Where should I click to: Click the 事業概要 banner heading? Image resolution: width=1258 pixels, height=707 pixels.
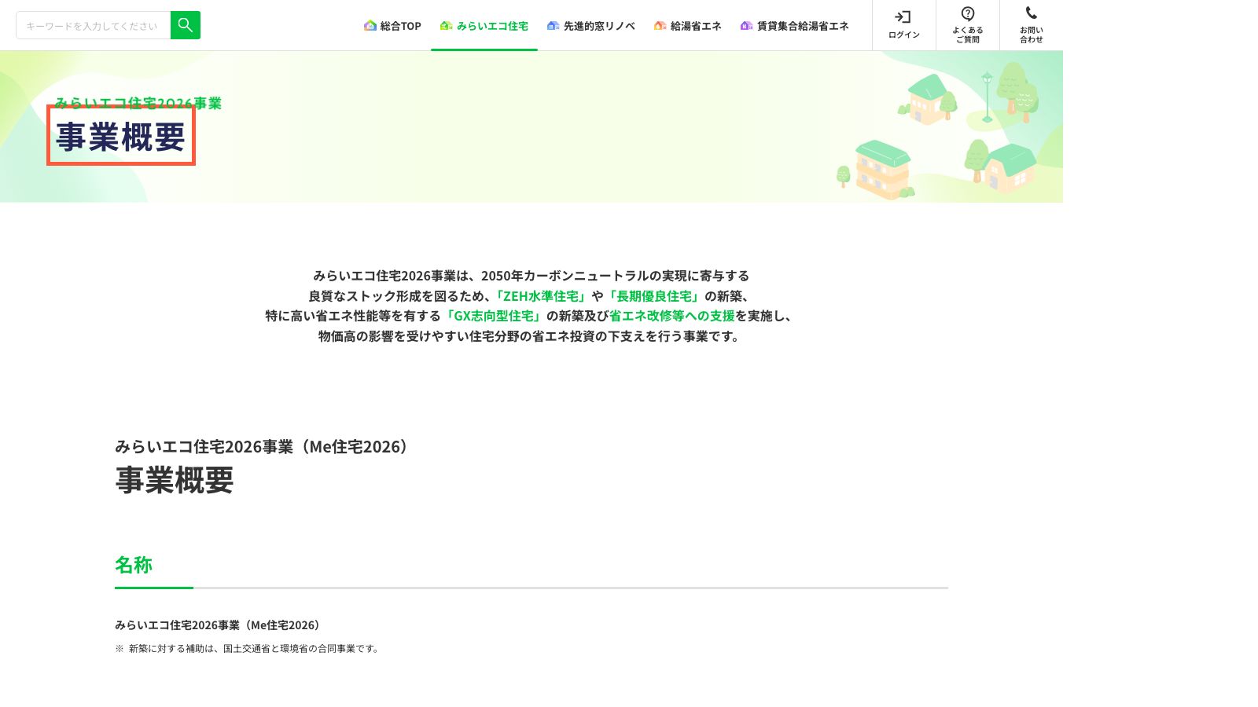tap(121, 137)
